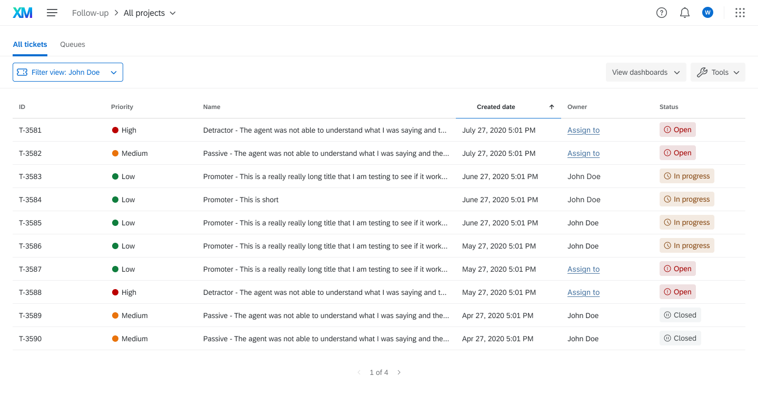
Task: Click the In progress badge for T-3583
Action: [687, 176]
